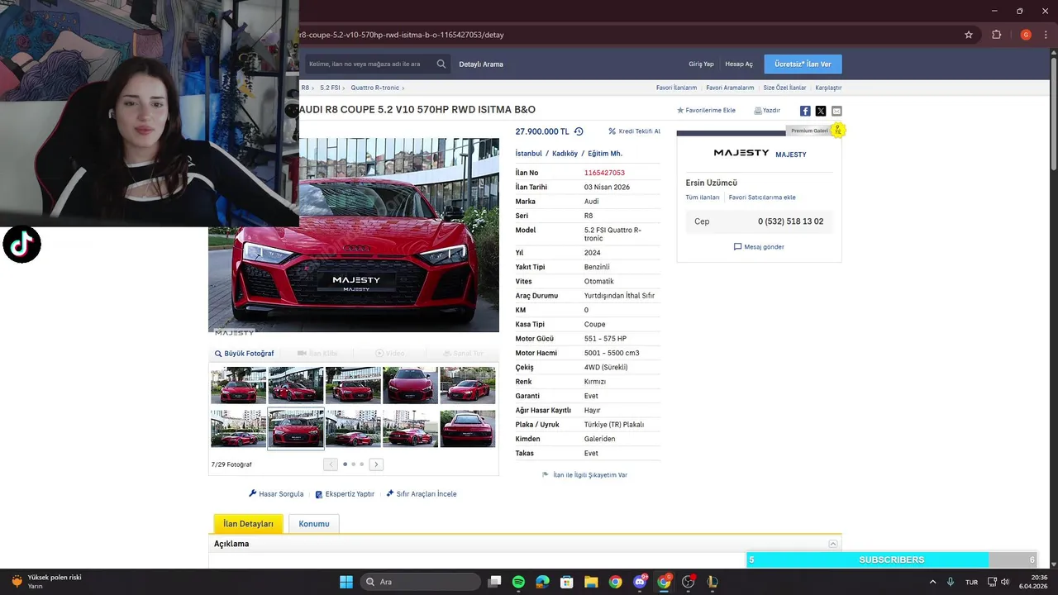Image resolution: width=1058 pixels, height=595 pixels.
Task: Click the main red Audi R8 photo
Action: pos(354,235)
